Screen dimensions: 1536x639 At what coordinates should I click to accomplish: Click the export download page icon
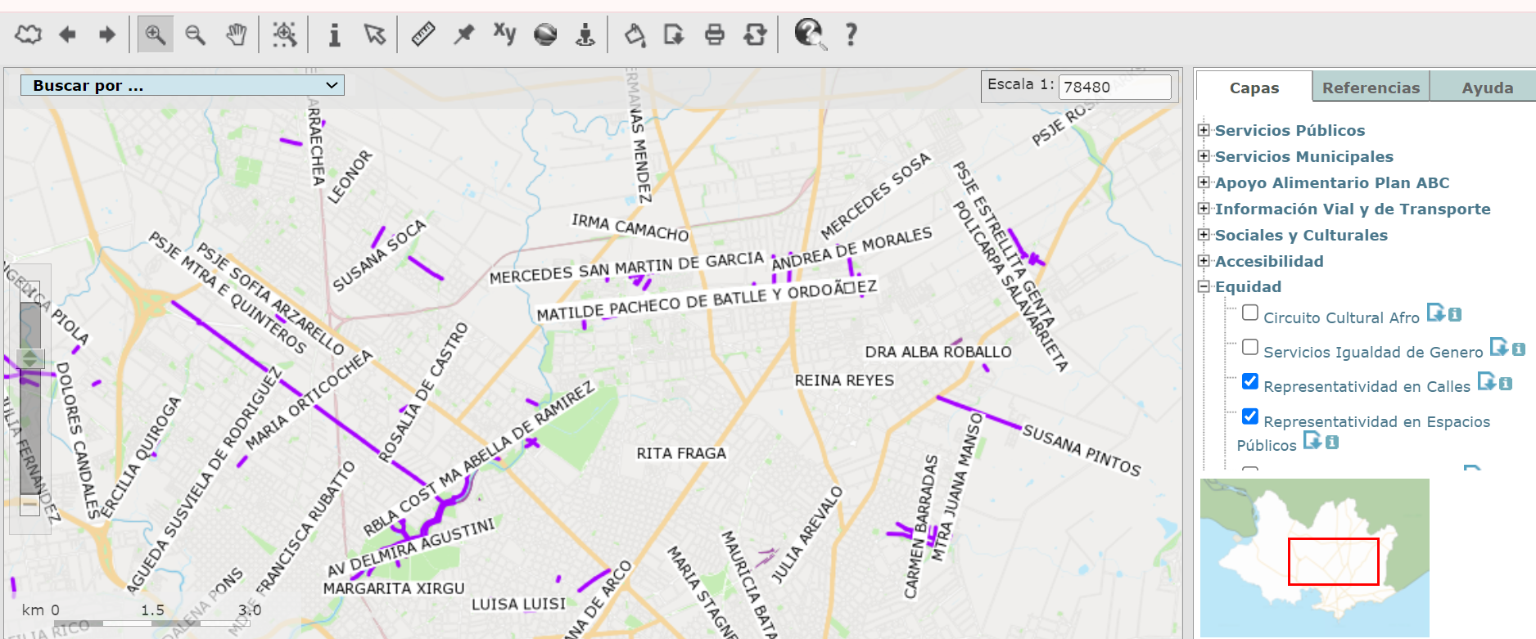(x=674, y=34)
